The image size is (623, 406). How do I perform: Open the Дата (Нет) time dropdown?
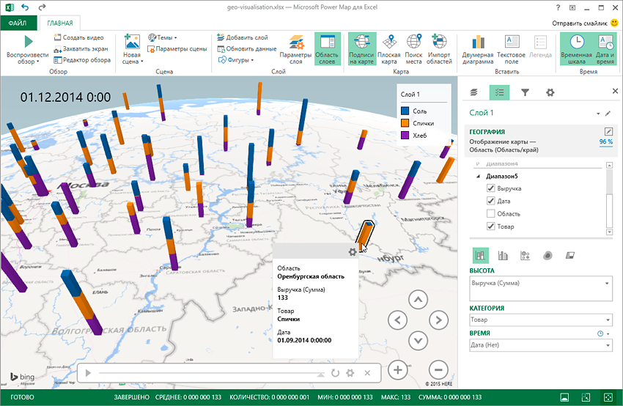click(x=608, y=345)
